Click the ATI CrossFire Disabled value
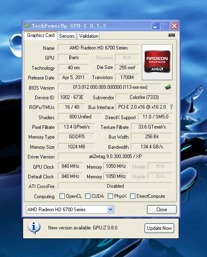207x257 pixels. 115,186
